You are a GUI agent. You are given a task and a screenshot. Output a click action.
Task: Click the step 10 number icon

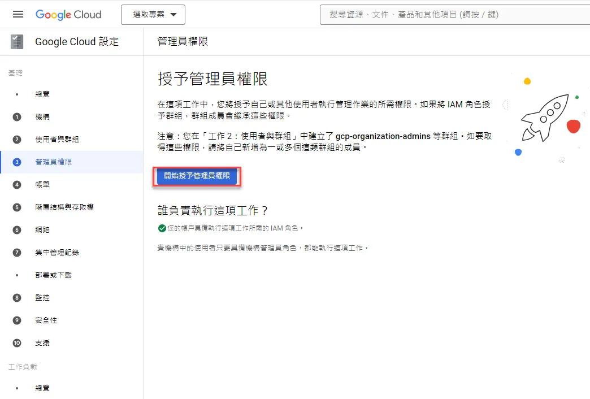tap(17, 343)
